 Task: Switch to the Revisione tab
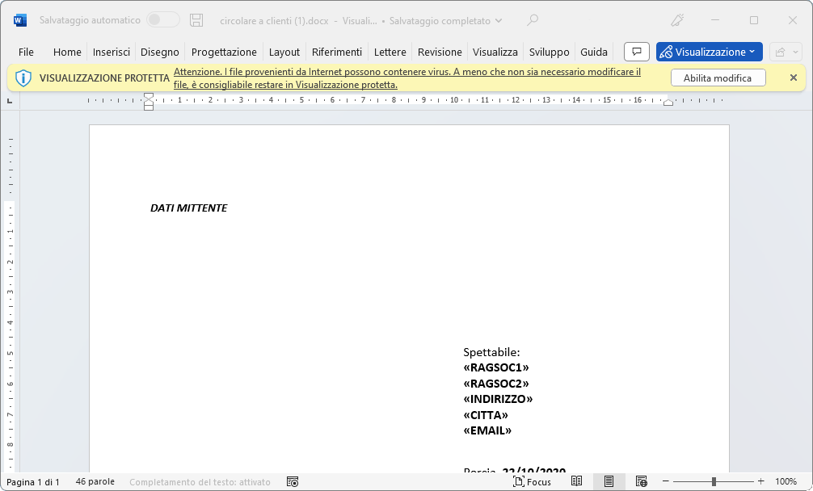(440, 52)
